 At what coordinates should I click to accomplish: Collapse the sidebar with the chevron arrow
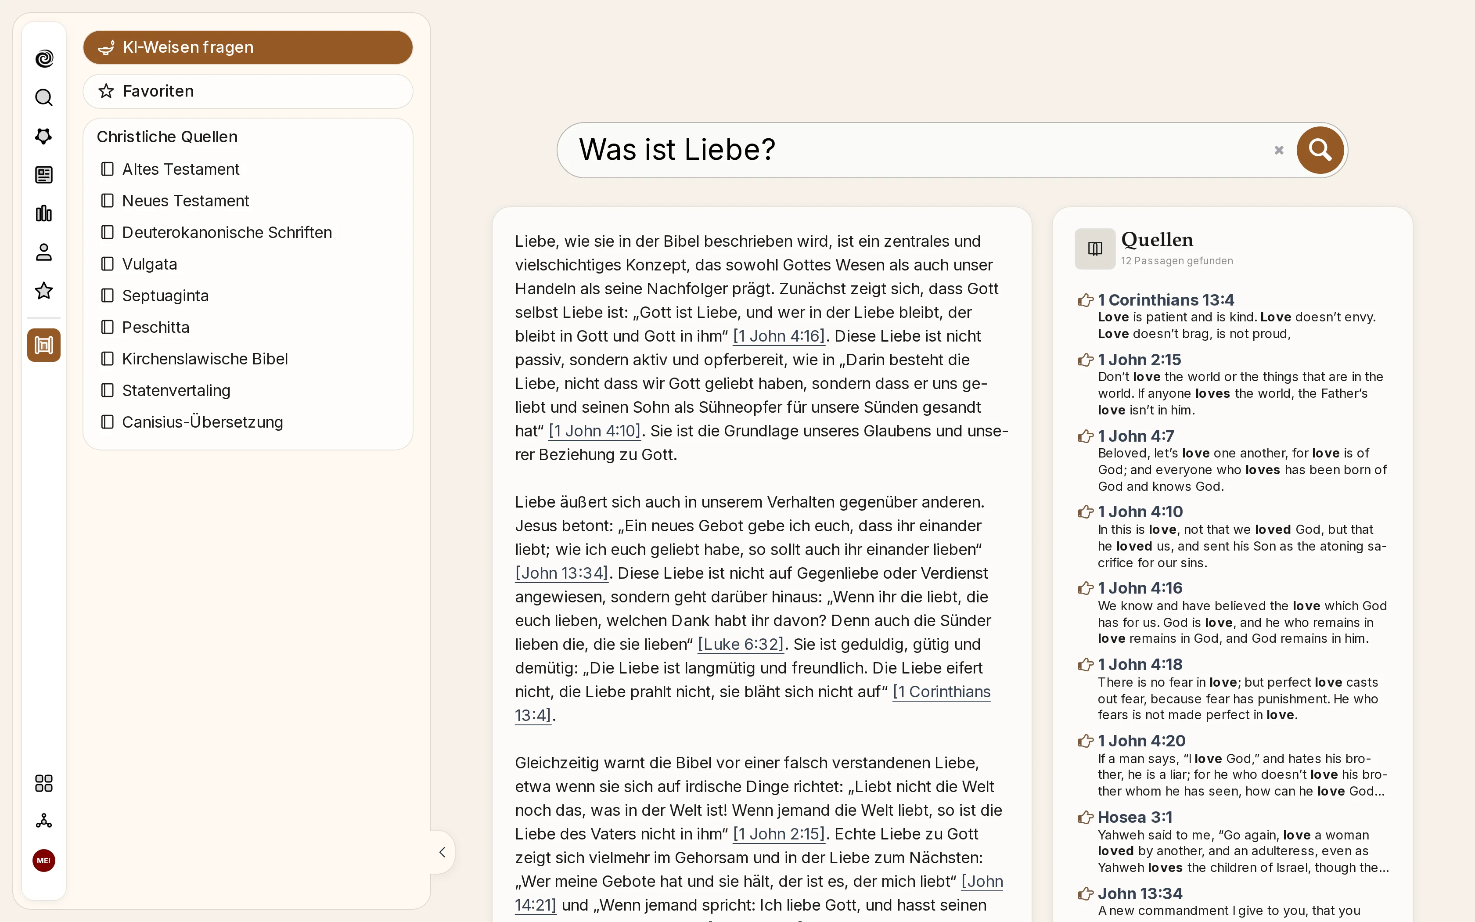[442, 852]
